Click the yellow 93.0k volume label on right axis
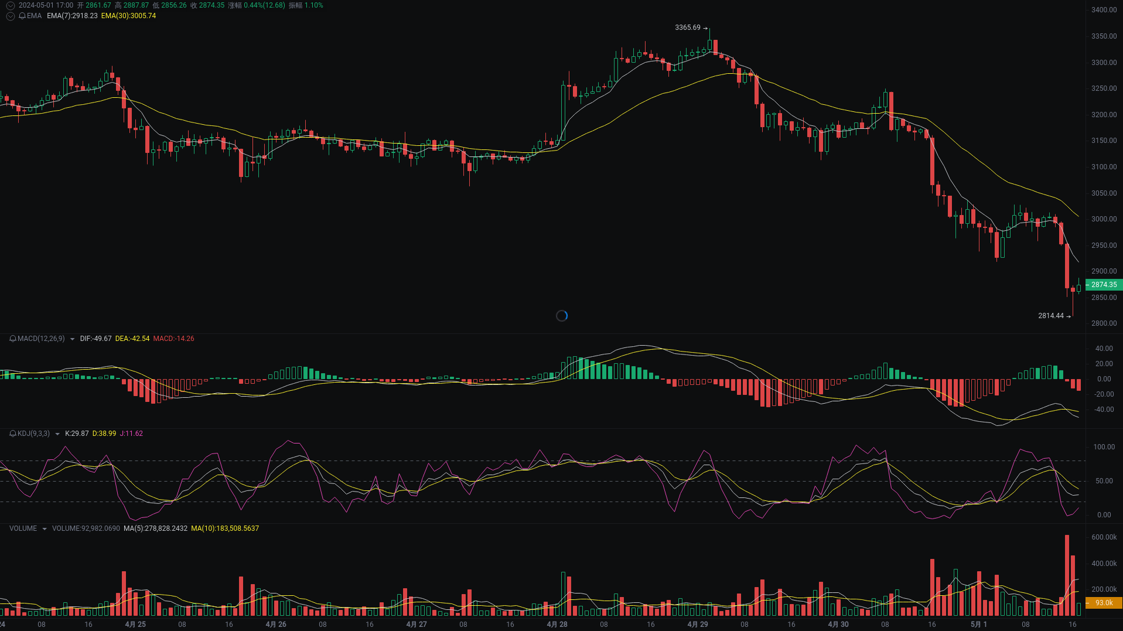The image size is (1123, 631). pyautogui.click(x=1104, y=602)
